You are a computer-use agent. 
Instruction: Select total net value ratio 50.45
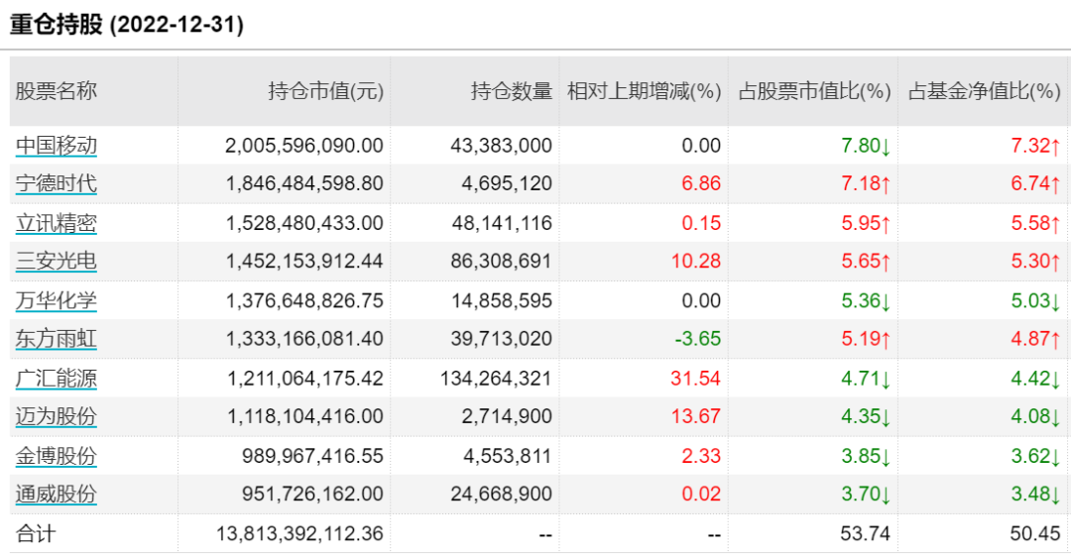[1035, 533]
